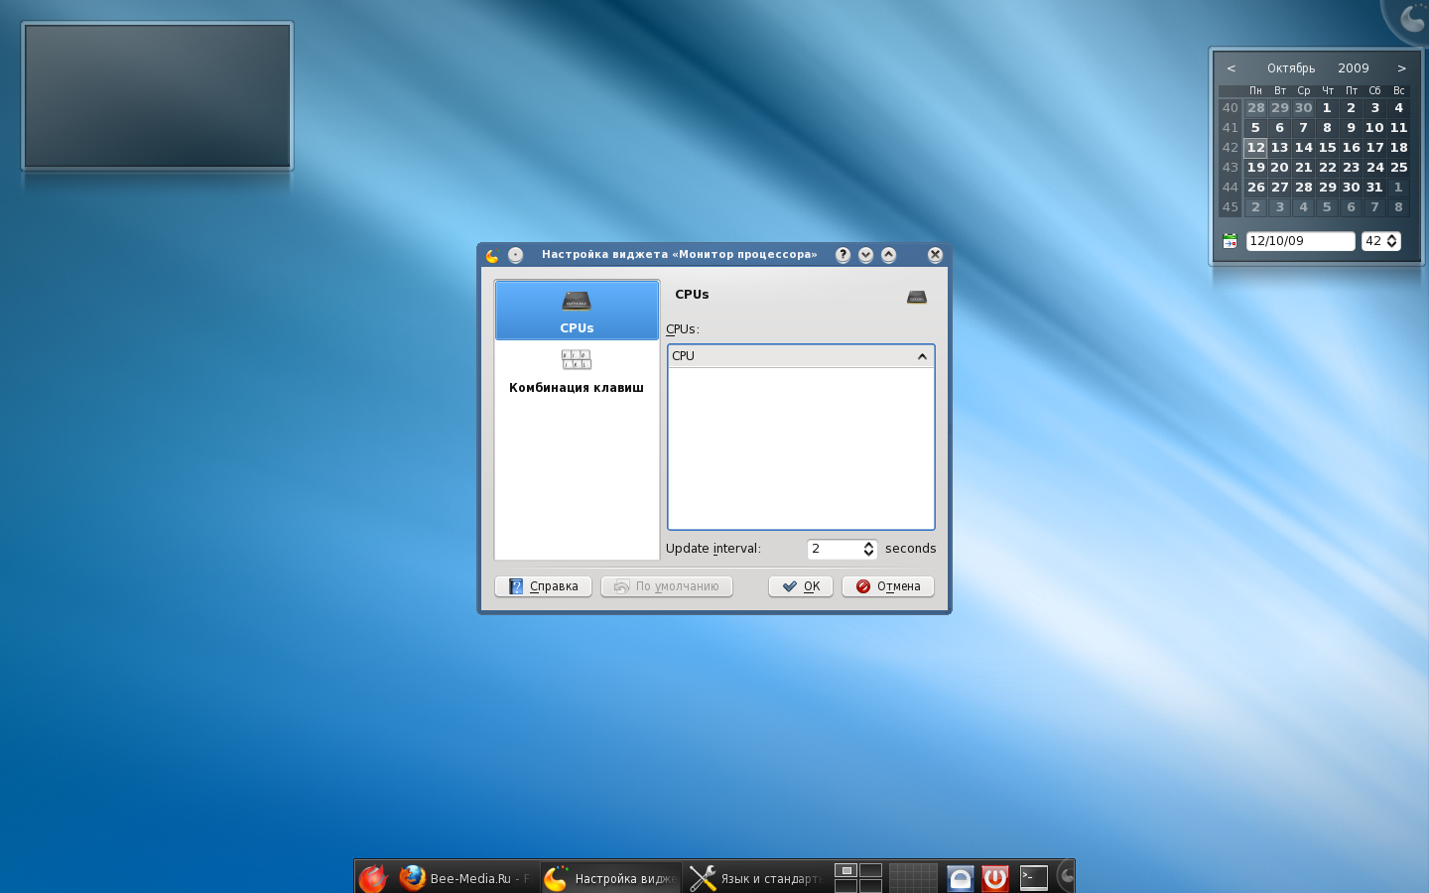This screenshot has height=893, width=1429.
Task: Open the Октябрь month selector in the calendar
Action: point(1291,68)
